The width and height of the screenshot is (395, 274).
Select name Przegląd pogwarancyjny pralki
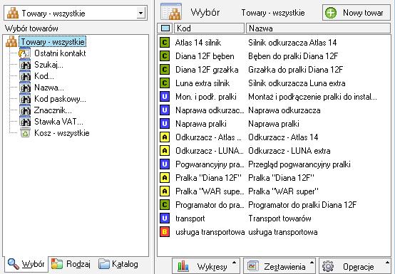click(x=299, y=164)
